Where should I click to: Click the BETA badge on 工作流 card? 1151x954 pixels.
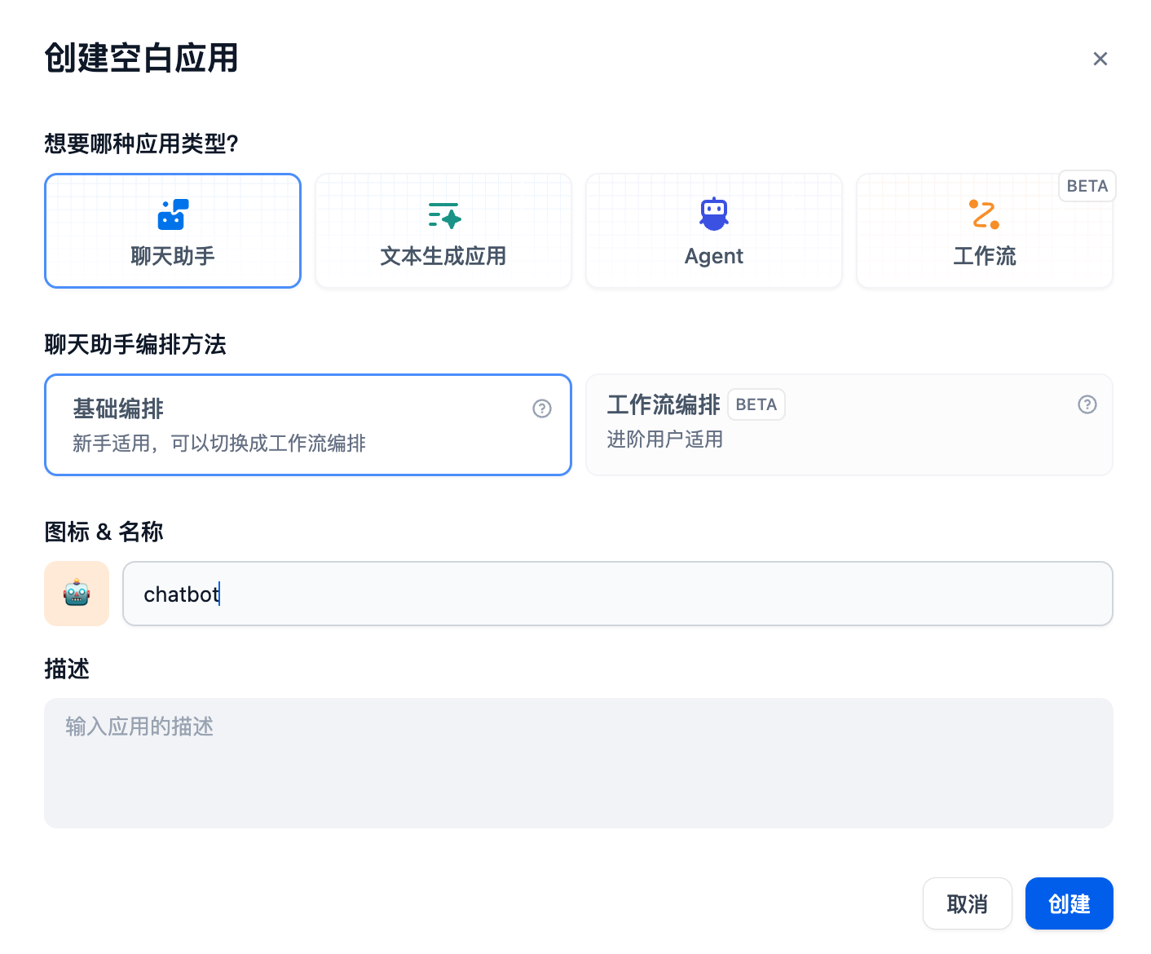[x=1087, y=186]
